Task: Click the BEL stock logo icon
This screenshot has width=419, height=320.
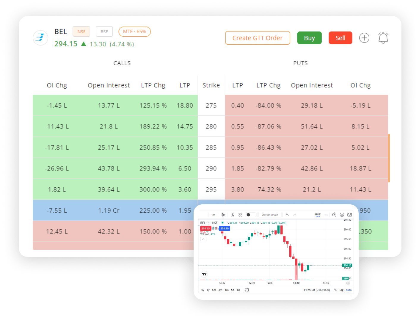Action: coord(40,37)
